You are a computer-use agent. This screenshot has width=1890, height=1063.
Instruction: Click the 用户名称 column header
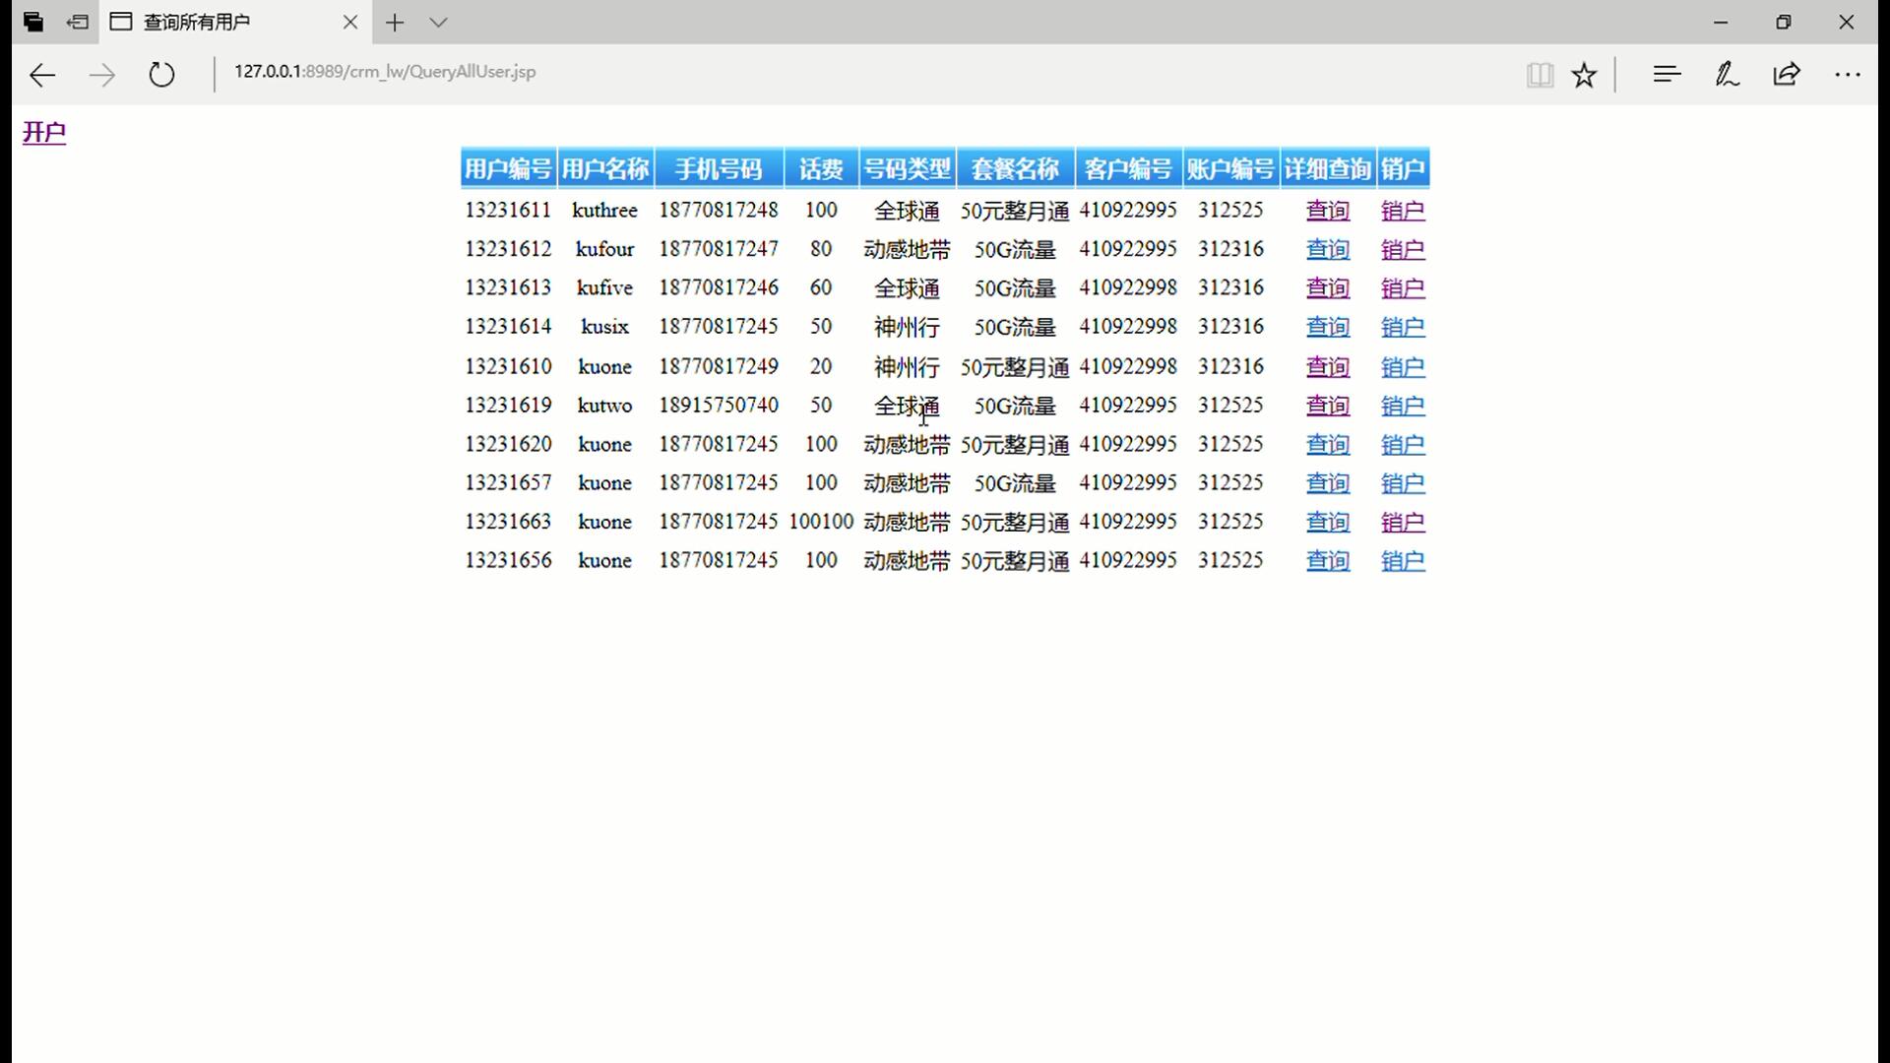(605, 168)
